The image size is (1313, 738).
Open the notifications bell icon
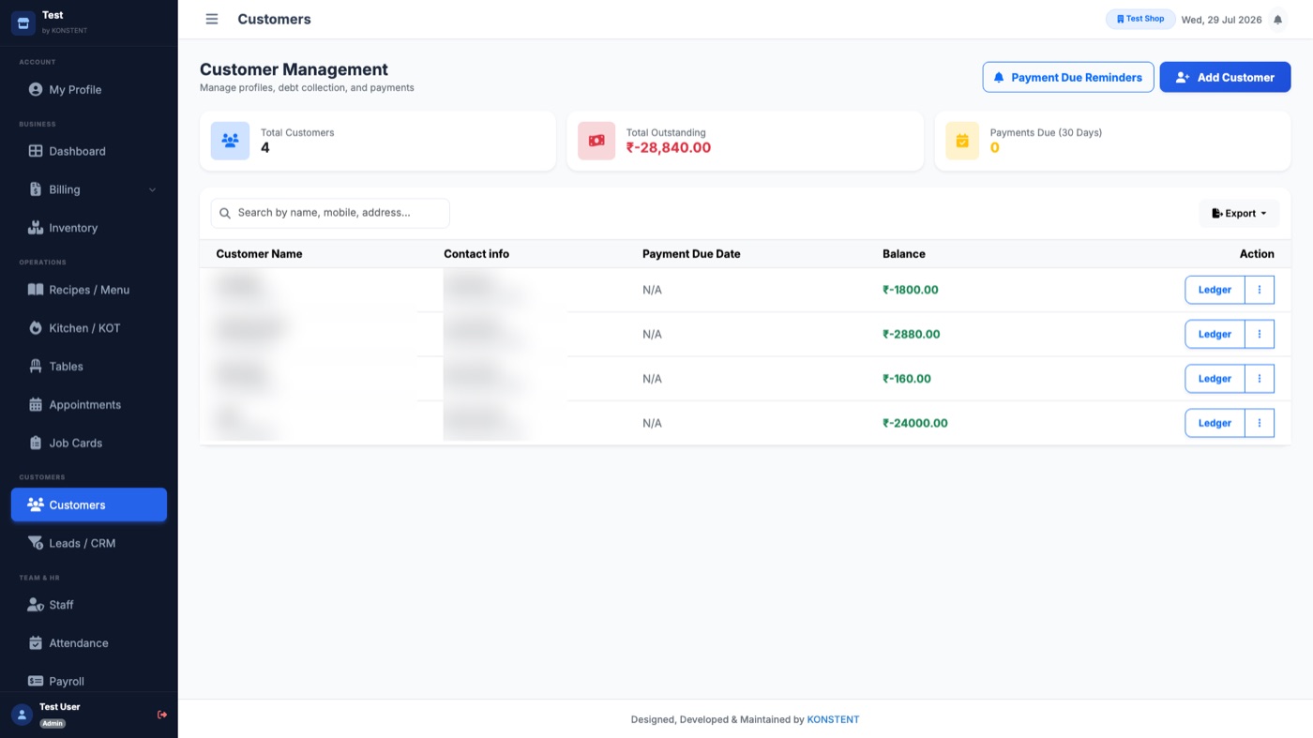tap(1277, 20)
